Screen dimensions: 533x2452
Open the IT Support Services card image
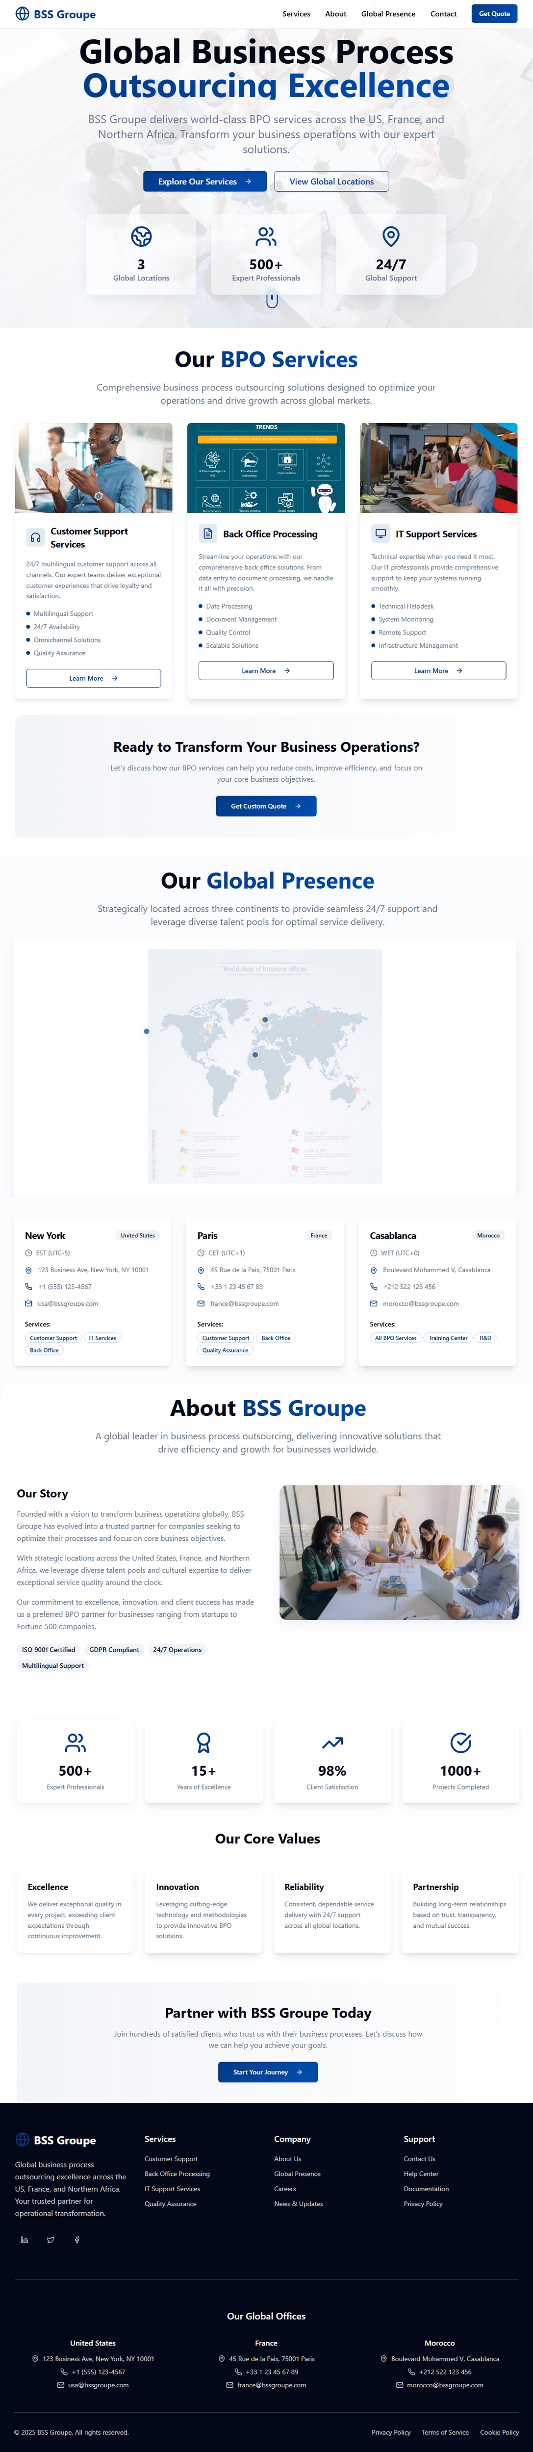(x=439, y=468)
